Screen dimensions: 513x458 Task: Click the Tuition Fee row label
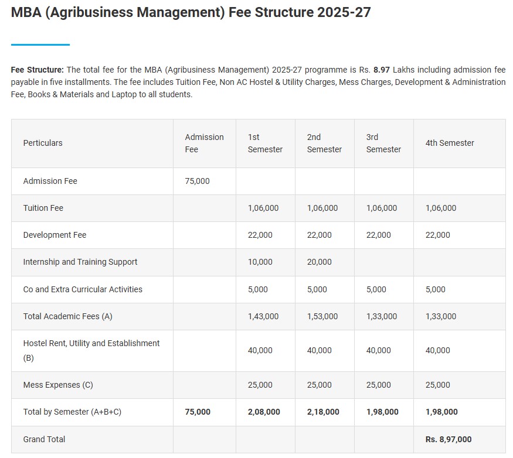point(43,208)
